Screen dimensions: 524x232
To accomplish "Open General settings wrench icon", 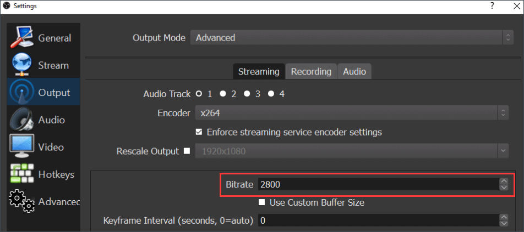I will tap(23, 38).
